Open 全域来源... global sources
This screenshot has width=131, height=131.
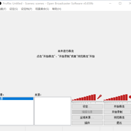point(87,118)
